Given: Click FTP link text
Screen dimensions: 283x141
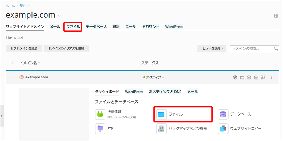Looking at the screenshot, I should (110, 129).
